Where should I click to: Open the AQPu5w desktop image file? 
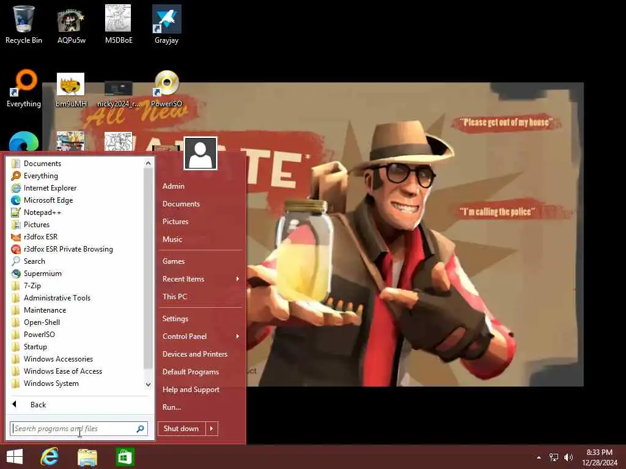71,24
